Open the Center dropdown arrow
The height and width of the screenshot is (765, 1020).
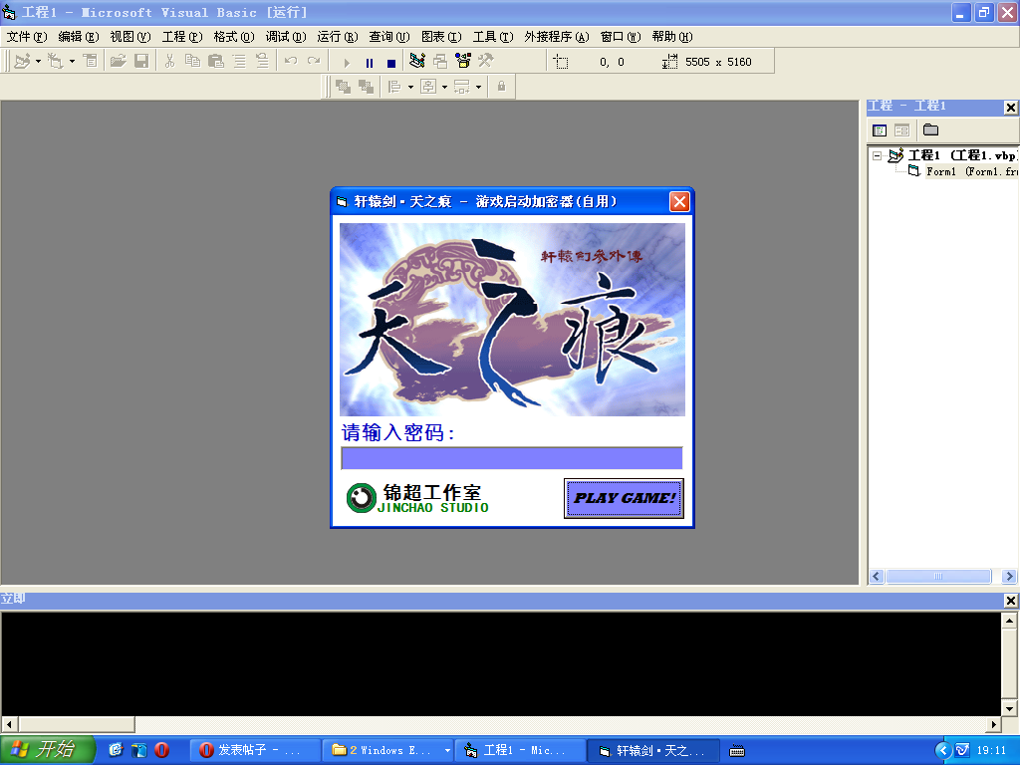point(444,87)
